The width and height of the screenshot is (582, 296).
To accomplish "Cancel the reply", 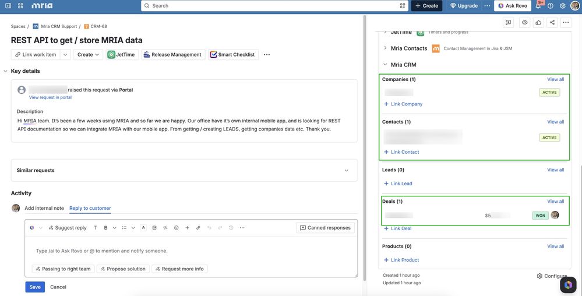I will [58, 287].
